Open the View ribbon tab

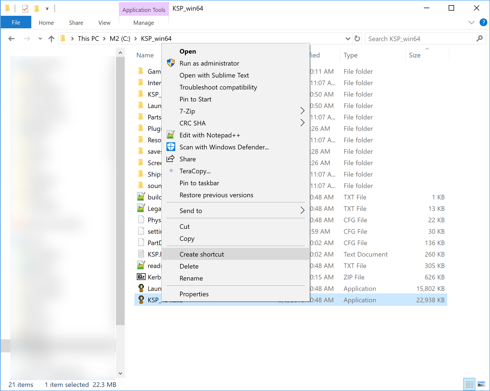(x=104, y=23)
